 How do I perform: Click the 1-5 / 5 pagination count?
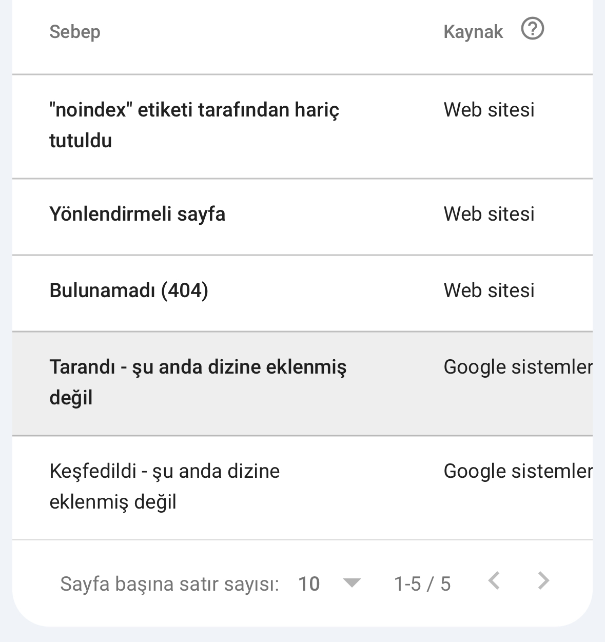[422, 584]
